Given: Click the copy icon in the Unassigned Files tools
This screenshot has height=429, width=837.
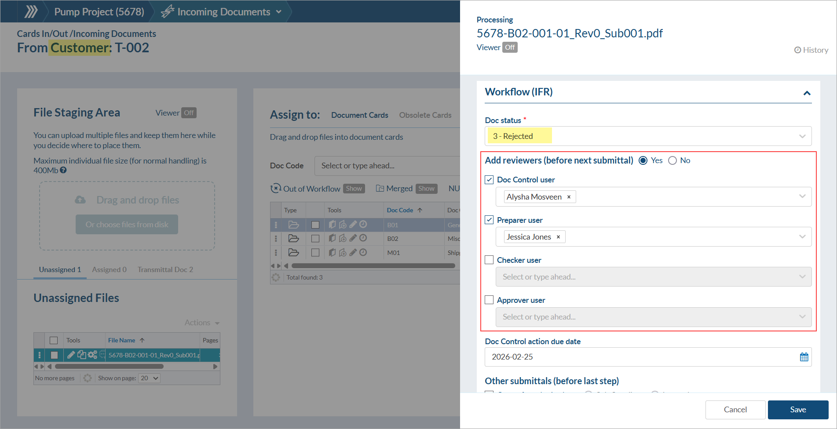Looking at the screenshot, I should [82, 355].
